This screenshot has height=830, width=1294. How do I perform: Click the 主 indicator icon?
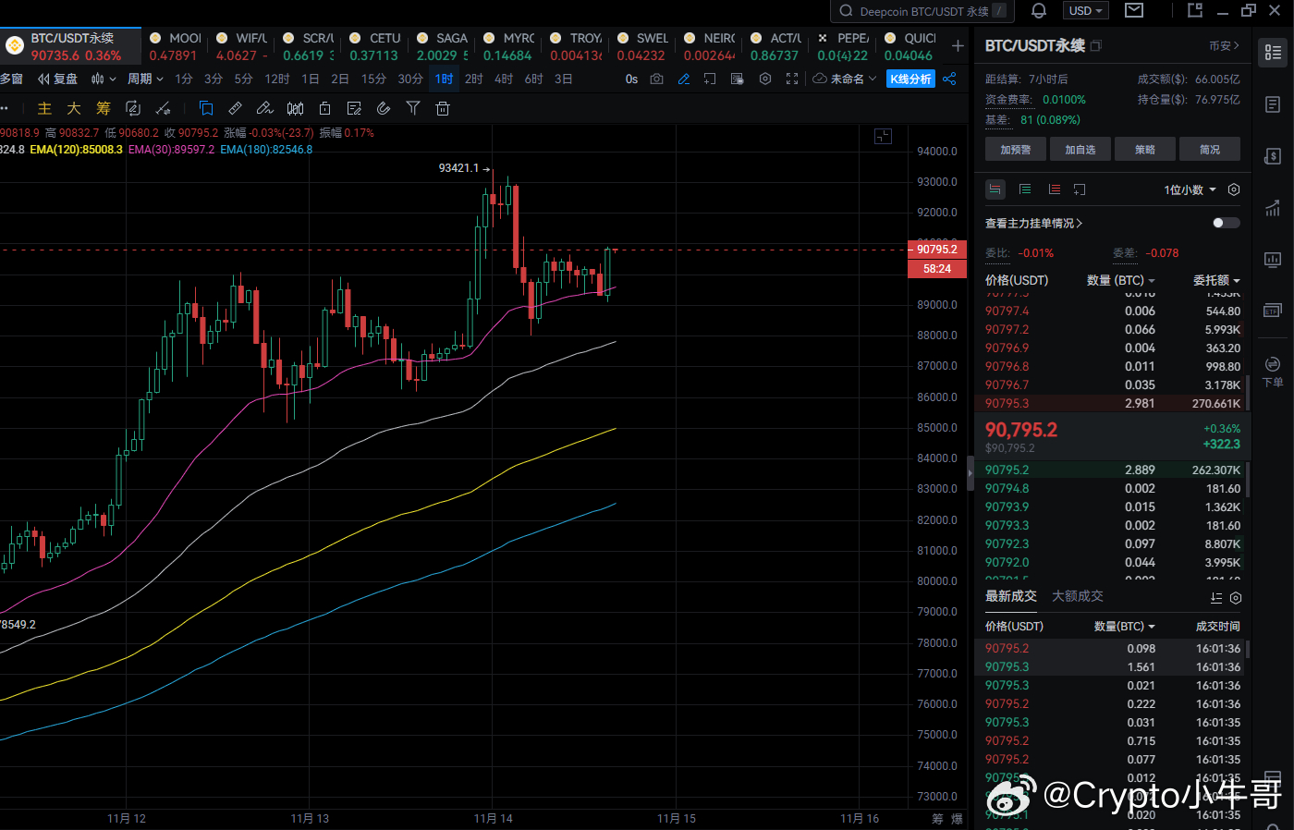44,108
